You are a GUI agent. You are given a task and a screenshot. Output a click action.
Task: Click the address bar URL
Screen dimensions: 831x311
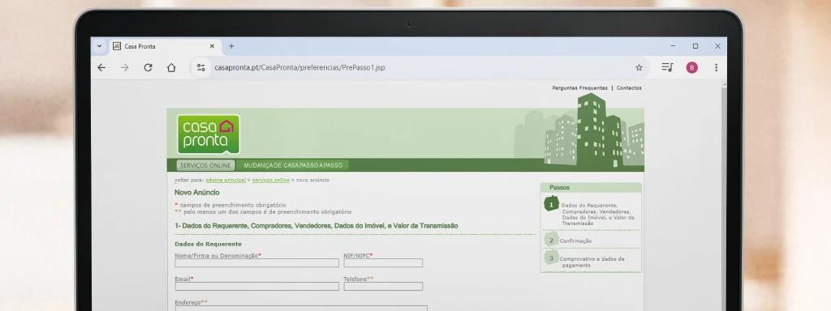click(x=299, y=67)
